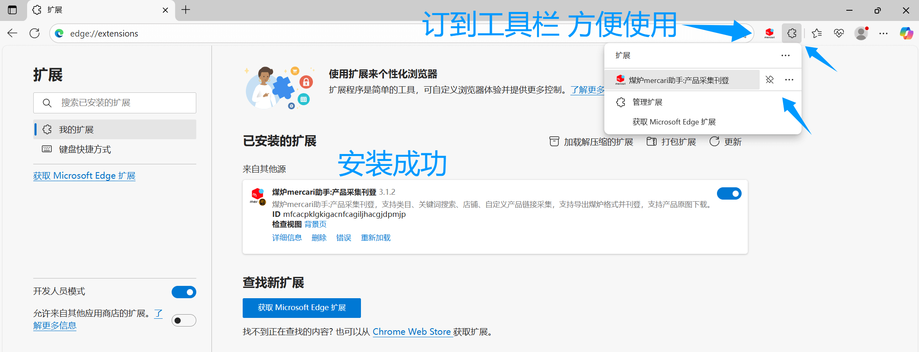Click the 煤炉mercari助手 extension card icon
The image size is (919, 352).
point(258,196)
